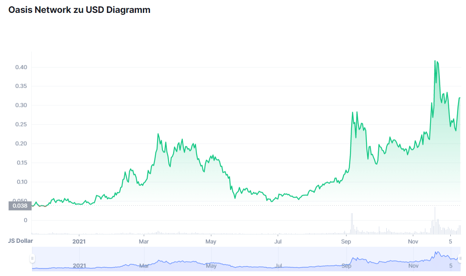Select the "Oasis Network zu USD Diagramm" heading

(79, 10)
